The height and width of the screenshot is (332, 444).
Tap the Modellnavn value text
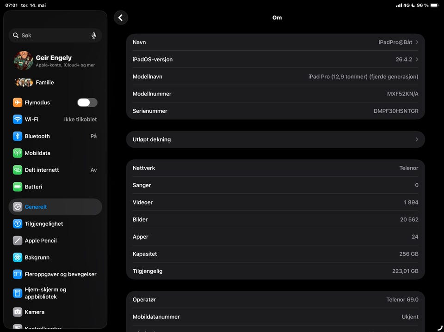364,77
